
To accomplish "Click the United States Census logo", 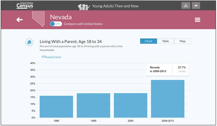I will [25, 6].
